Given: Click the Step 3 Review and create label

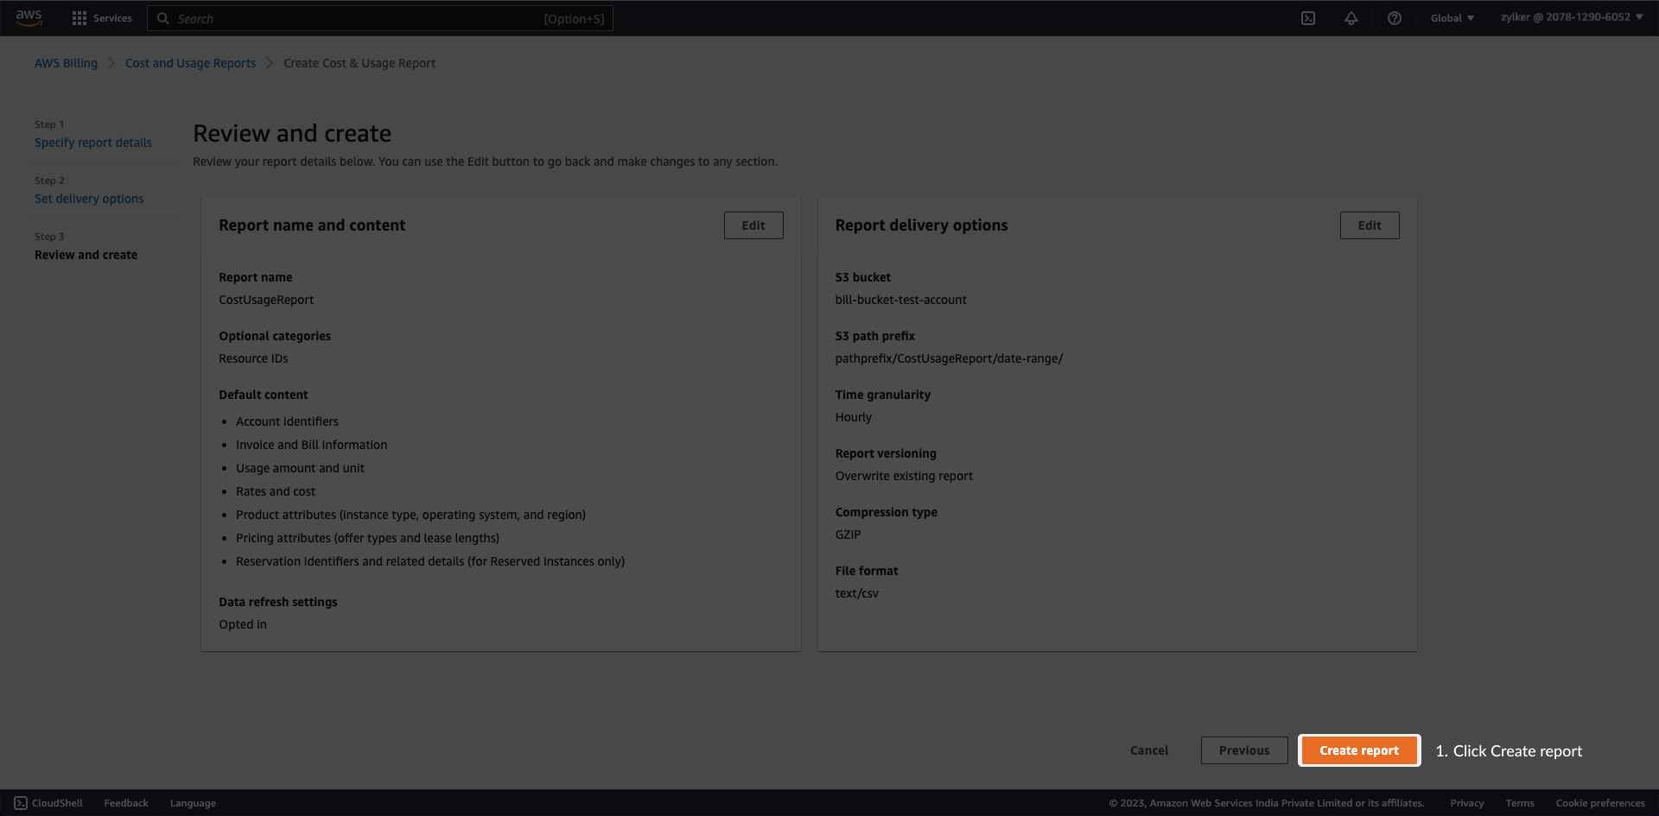Looking at the screenshot, I should [86, 255].
